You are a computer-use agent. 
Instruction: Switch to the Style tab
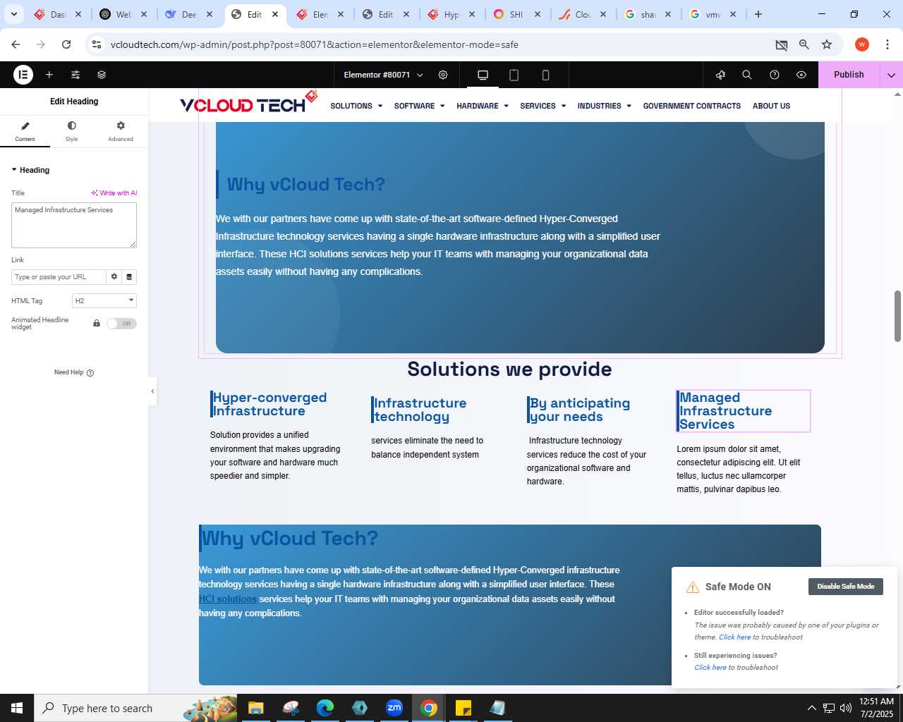(71, 131)
